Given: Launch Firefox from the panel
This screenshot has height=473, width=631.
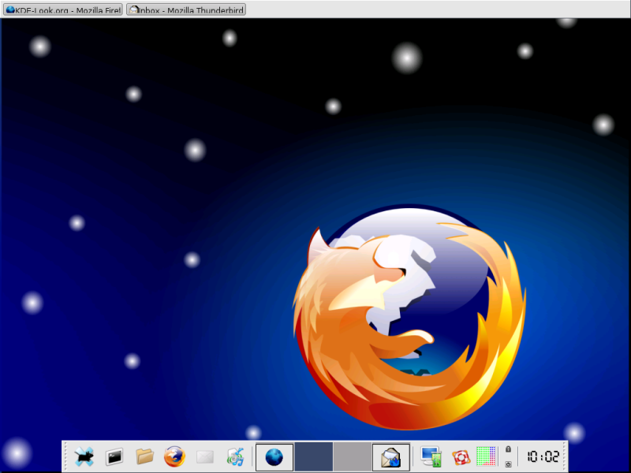Looking at the screenshot, I should pyautogui.click(x=174, y=456).
